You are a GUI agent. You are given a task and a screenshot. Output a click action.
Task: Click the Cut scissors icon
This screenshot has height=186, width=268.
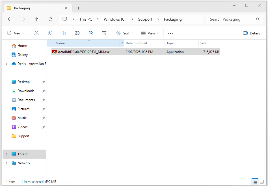[x=36, y=33]
